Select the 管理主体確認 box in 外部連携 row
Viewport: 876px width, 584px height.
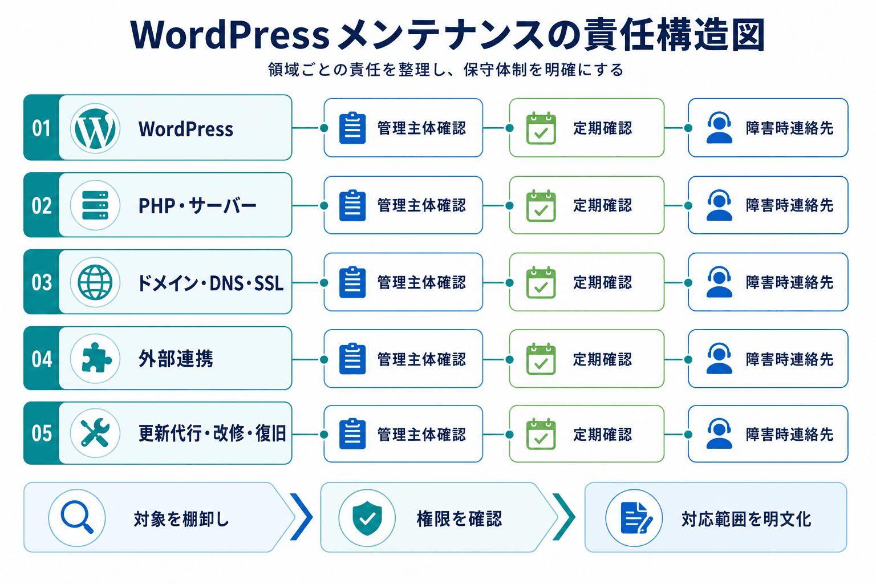click(x=403, y=359)
